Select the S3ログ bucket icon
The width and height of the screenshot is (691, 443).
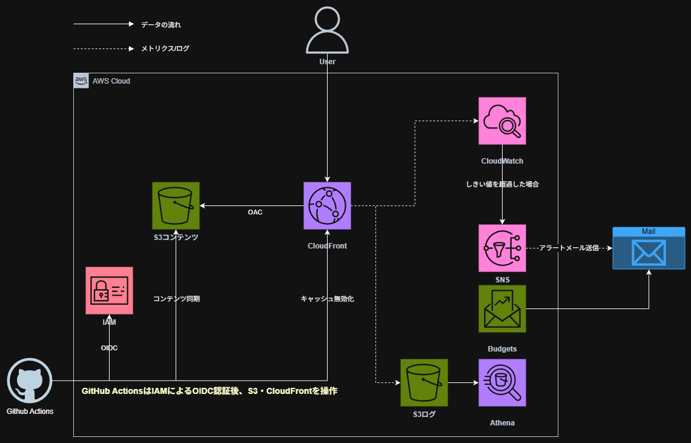tap(424, 382)
